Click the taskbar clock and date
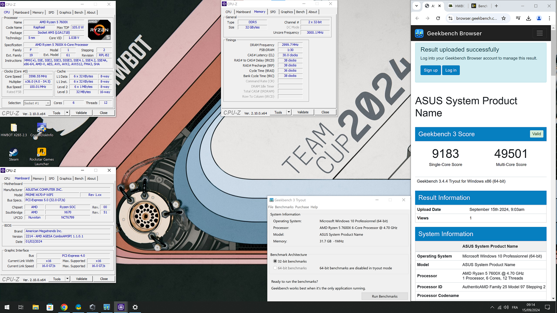Image resolution: width=557 pixels, height=313 pixels. point(531,307)
